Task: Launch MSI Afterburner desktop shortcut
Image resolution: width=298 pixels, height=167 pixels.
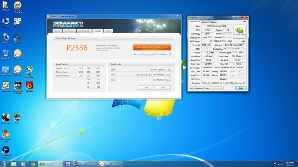Action: (29, 72)
